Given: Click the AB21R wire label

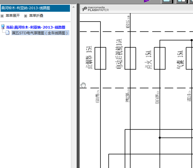Looking at the screenshot, I should click(x=189, y=96).
